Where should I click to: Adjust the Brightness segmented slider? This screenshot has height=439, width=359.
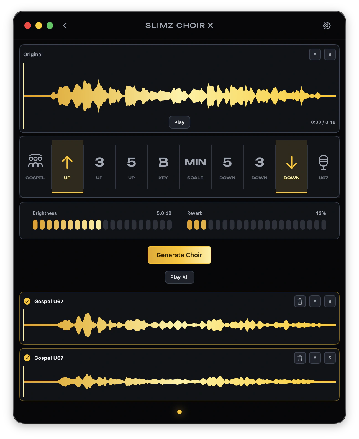[102, 225]
